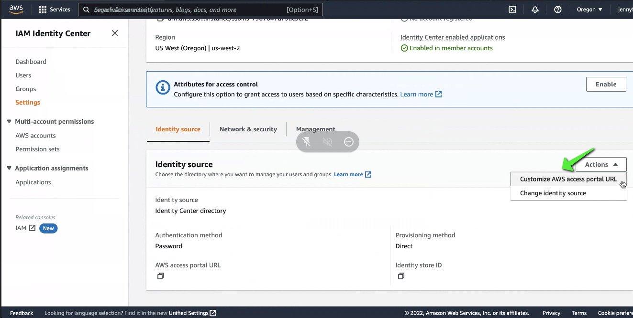Open Learn more under Identity source heading

[353, 174]
